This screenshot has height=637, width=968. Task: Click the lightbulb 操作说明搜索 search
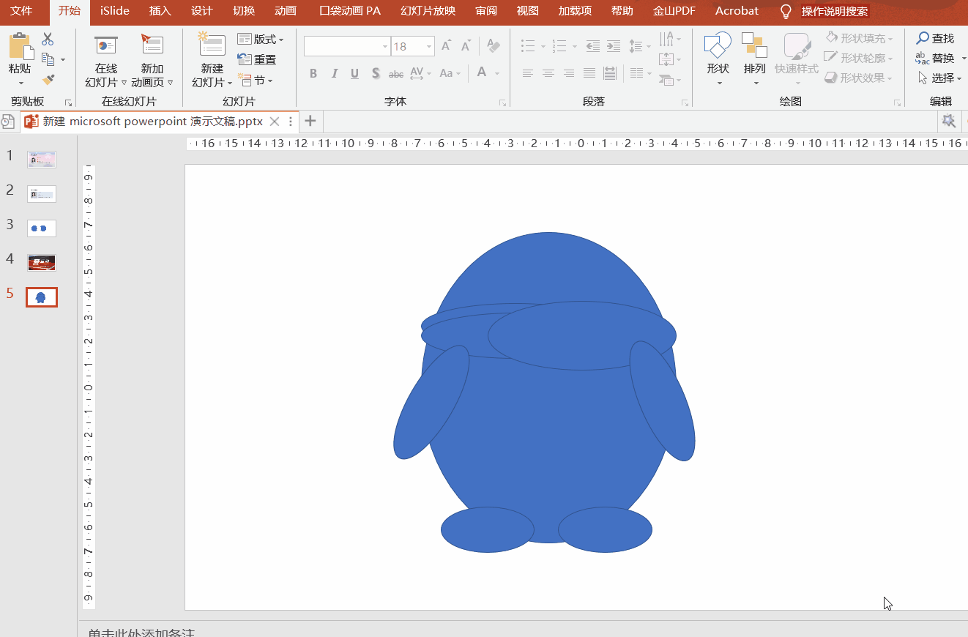pyautogui.click(x=824, y=12)
